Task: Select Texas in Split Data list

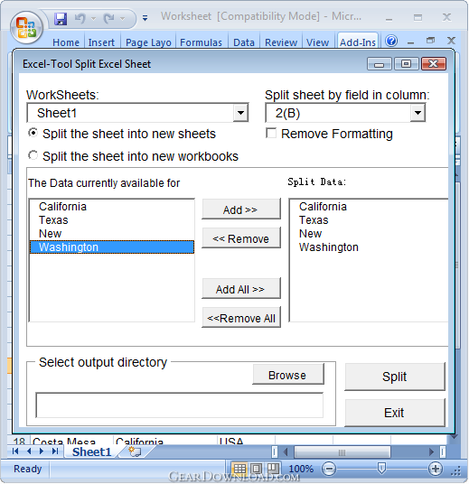Action: point(370,220)
